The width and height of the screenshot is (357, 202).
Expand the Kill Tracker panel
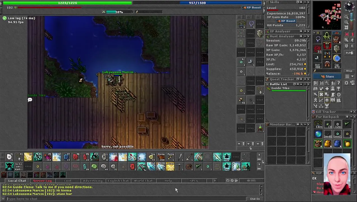pos(351,112)
